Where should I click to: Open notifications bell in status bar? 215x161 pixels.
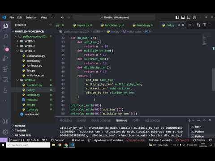pyautogui.click(x=211, y=140)
